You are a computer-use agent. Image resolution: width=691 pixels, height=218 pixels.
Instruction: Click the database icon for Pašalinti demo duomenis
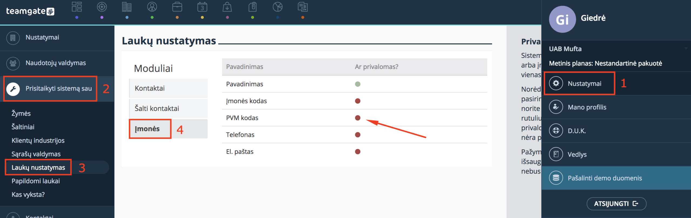(556, 178)
